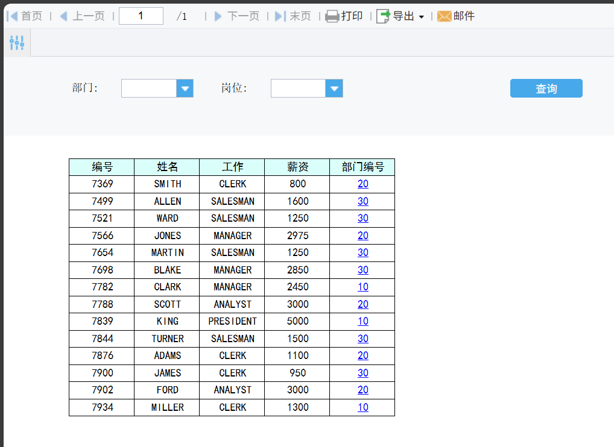Open department link 30 in TURNER row
This screenshot has width=614, height=447.
point(363,339)
